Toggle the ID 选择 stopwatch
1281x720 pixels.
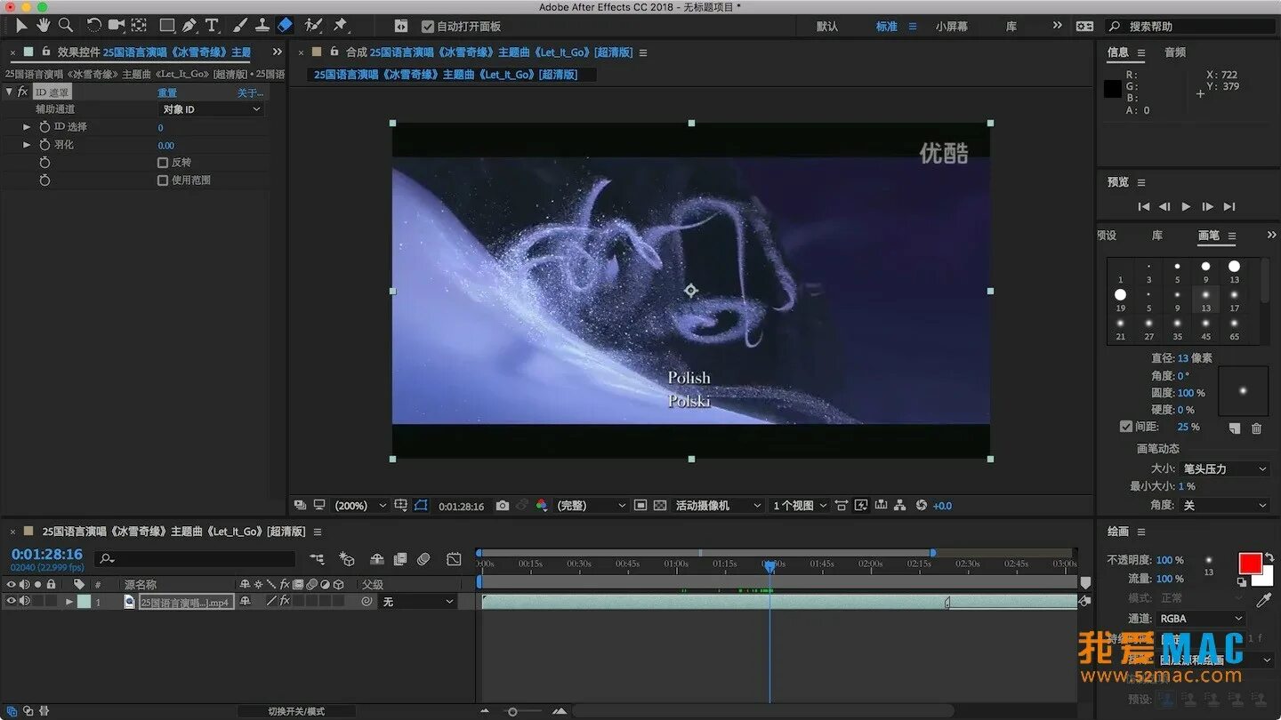pyautogui.click(x=44, y=127)
